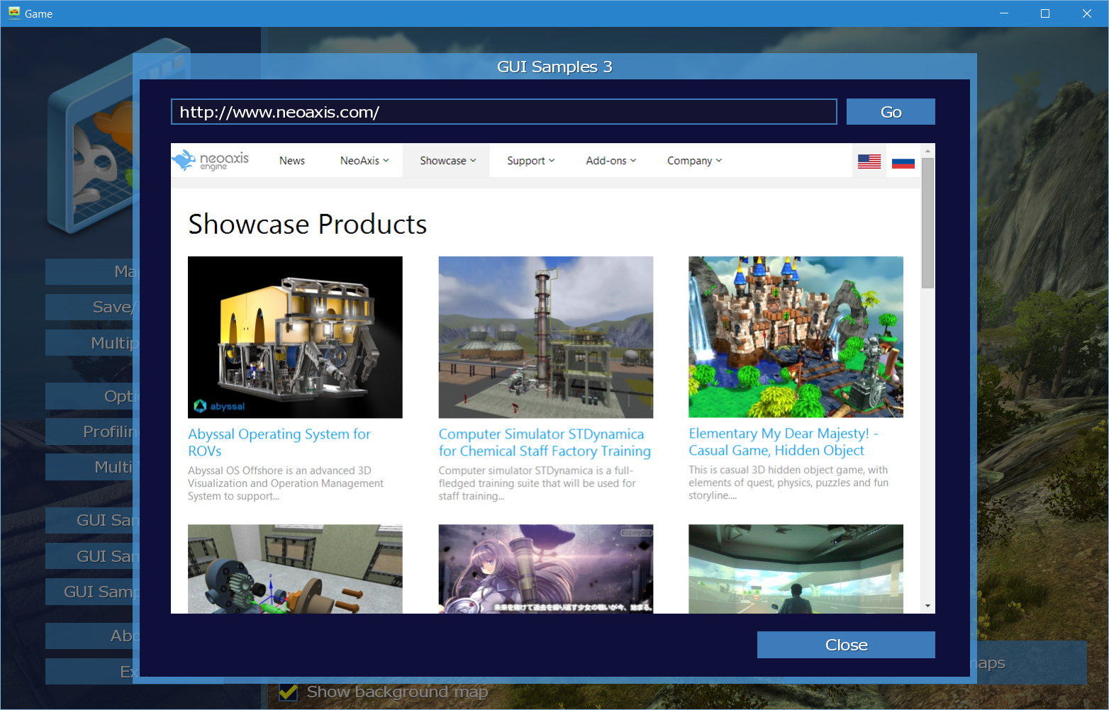Click scrollbar down arrow in browser

point(927,607)
